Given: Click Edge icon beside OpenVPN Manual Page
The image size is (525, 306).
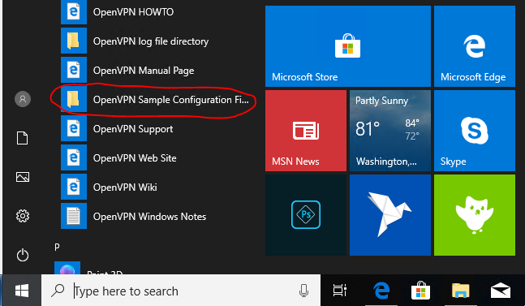Looking at the screenshot, I should 74,70.
